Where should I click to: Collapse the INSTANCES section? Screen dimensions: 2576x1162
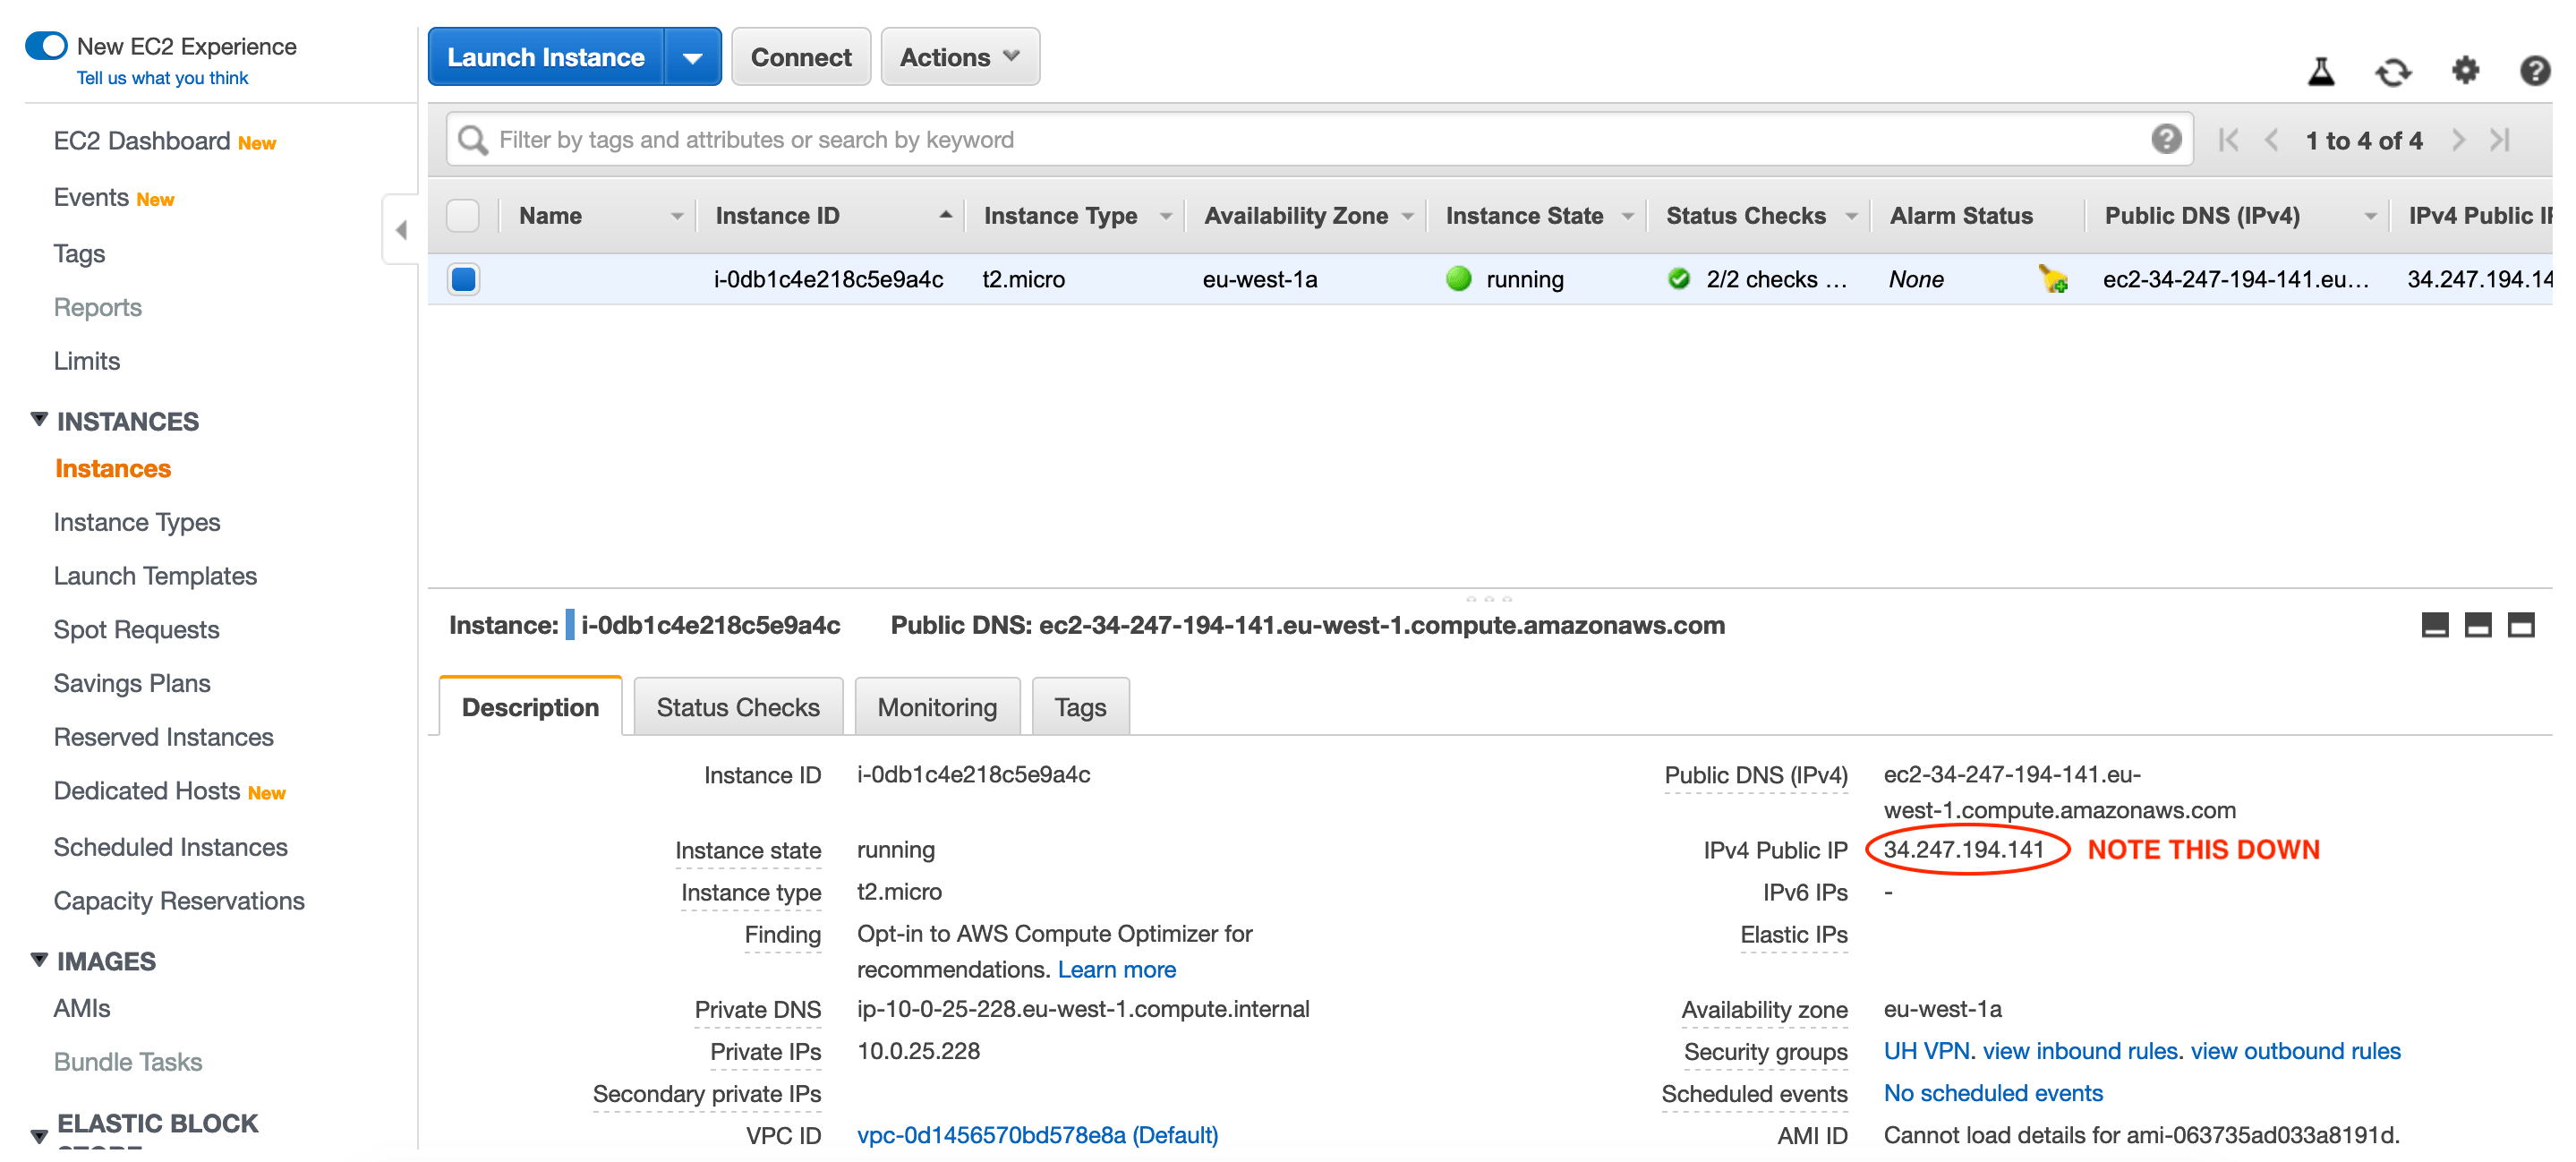tap(38, 418)
